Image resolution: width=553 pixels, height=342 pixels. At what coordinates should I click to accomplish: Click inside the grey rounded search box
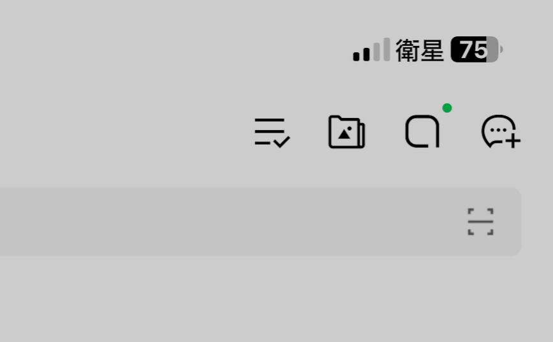pyautogui.click(x=260, y=221)
